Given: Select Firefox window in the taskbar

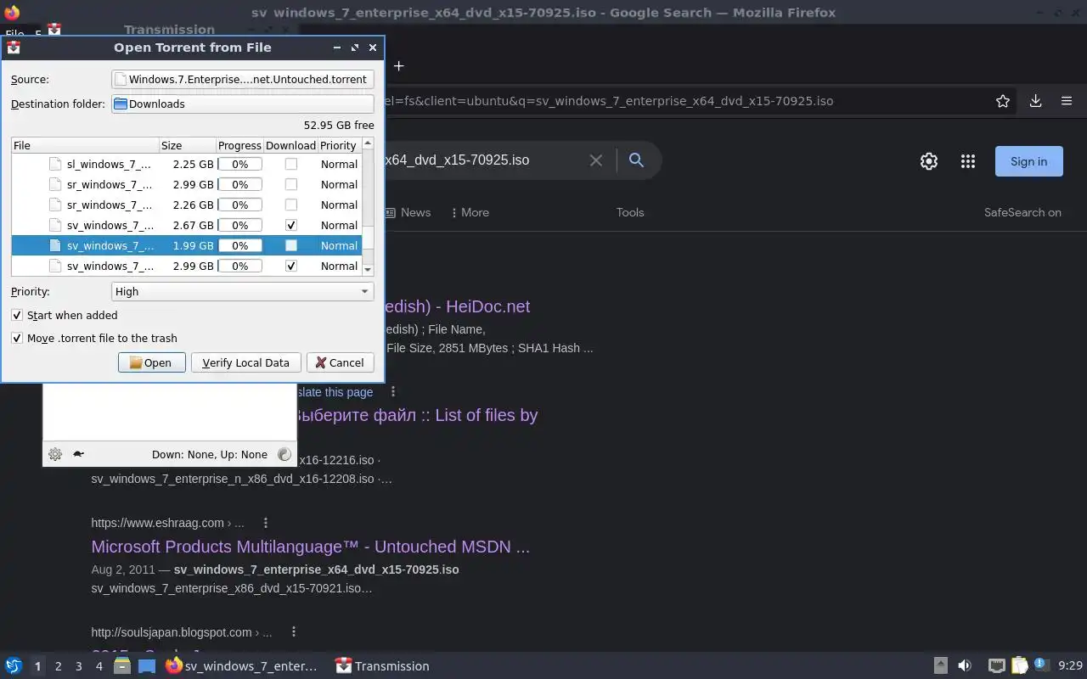Looking at the screenshot, I should (242, 666).
